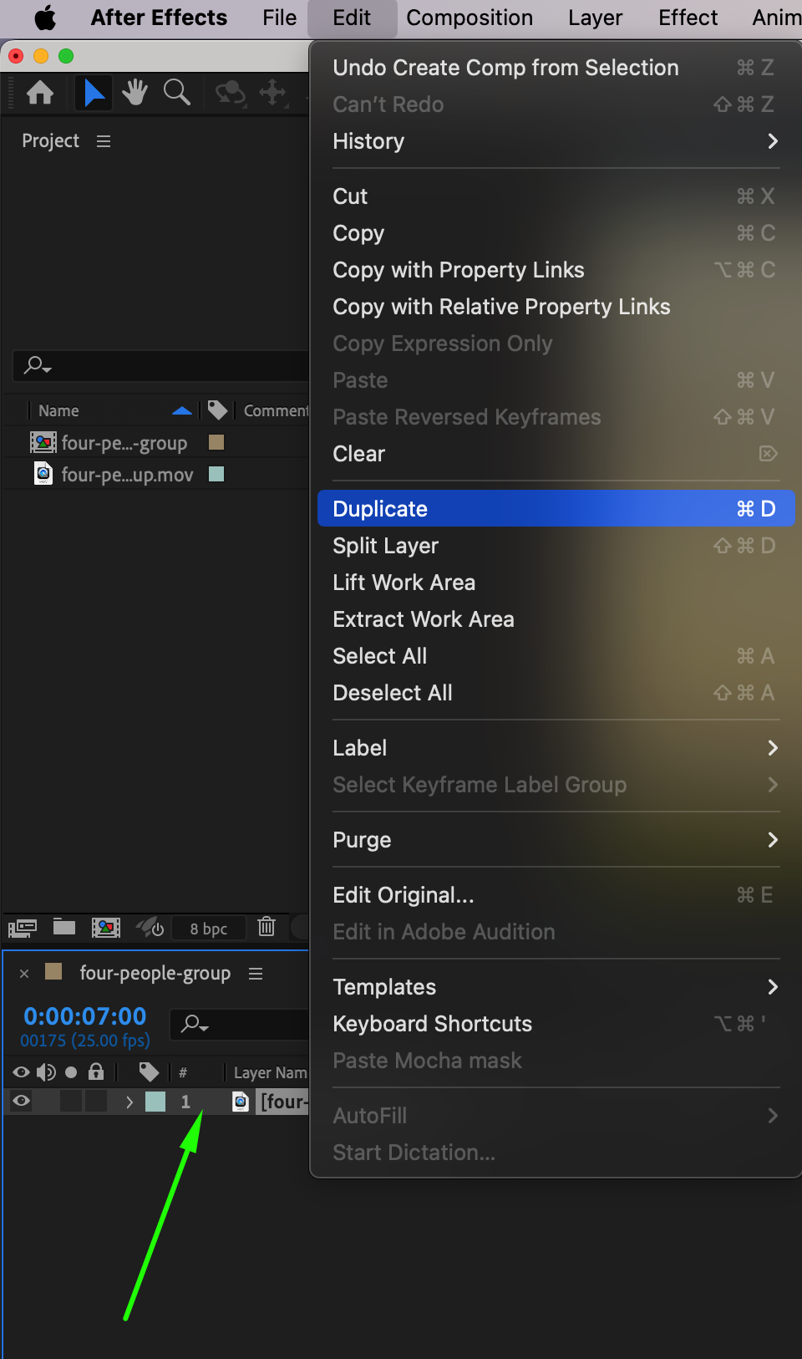802x1359 pixels.
Task: Toggle the audio switch for layer 1
Action: [48, 1101]
